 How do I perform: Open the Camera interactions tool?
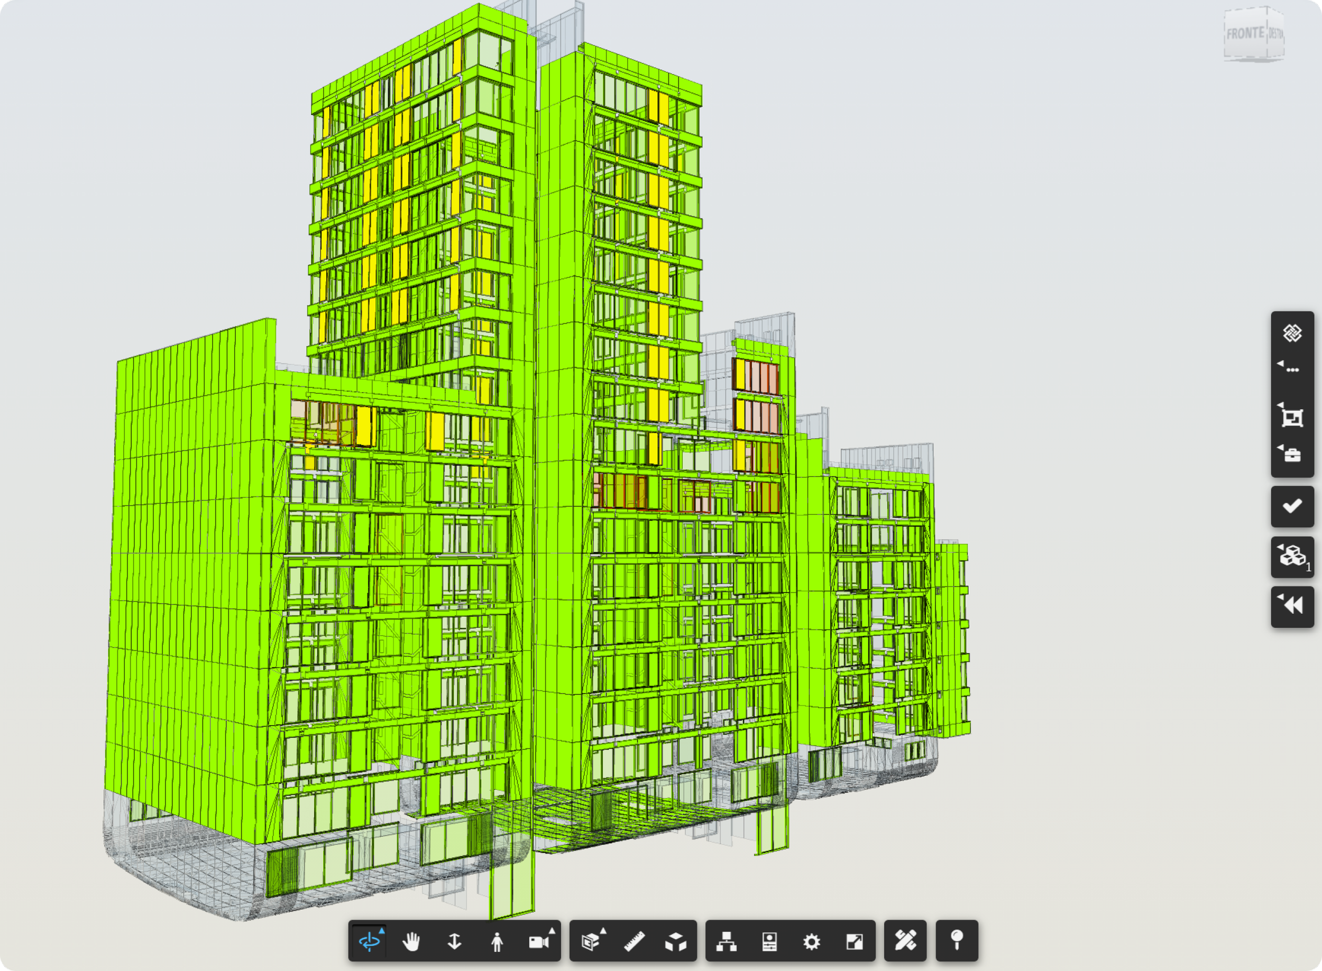click(x=539, y=941)
